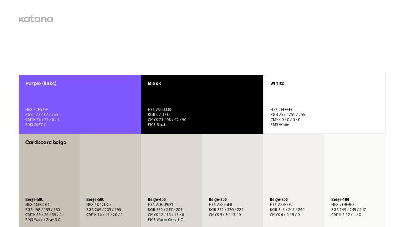Click the Beige-600 label
This screenshot has height=227, width=404.
[x=34, y=200]
